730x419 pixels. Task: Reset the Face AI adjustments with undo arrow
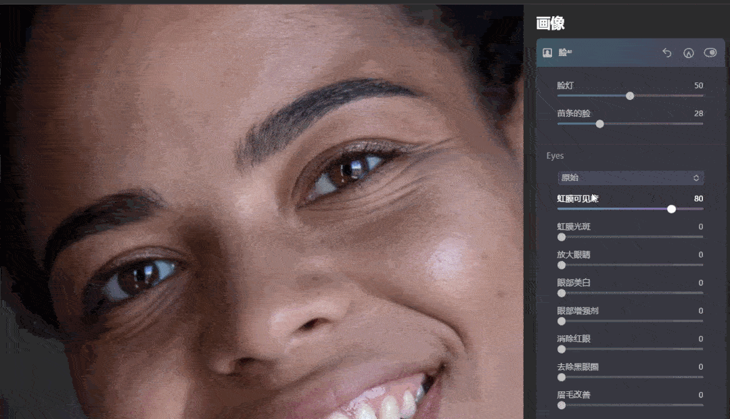coord(666,53)
